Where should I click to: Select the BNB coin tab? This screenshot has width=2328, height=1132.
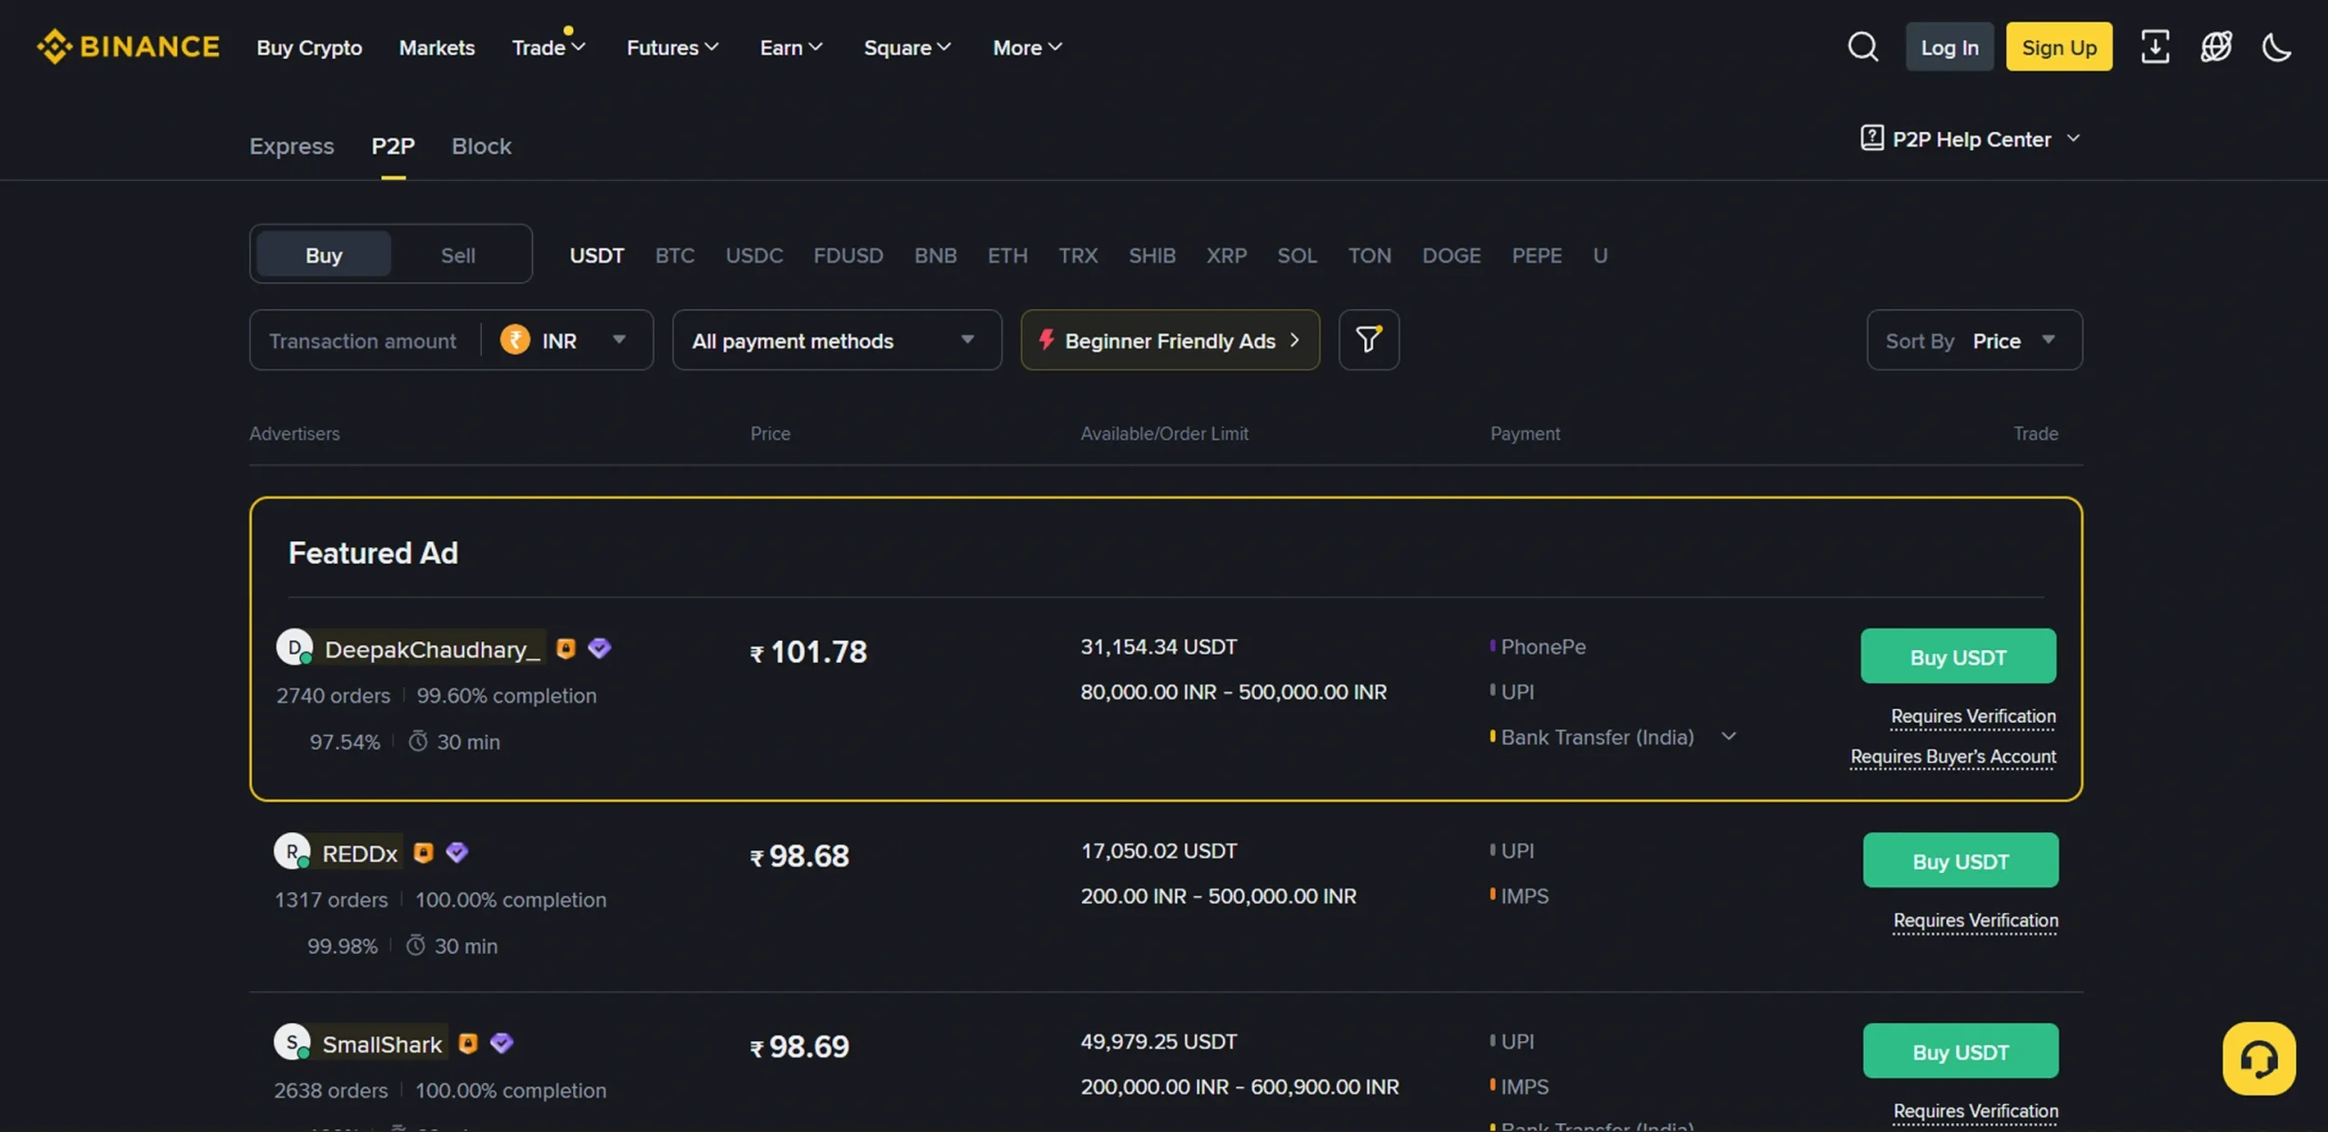pyautogui.click(x=935, y=255)
